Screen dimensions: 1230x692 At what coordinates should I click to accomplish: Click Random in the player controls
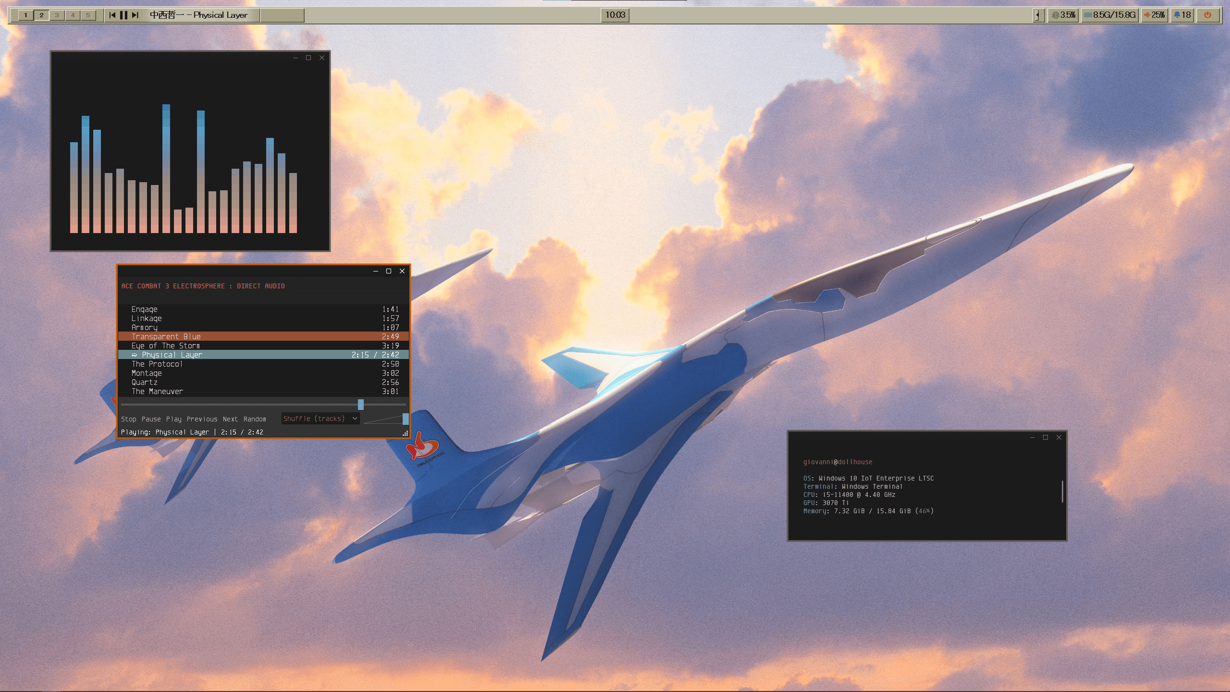[x=255, y=419]
